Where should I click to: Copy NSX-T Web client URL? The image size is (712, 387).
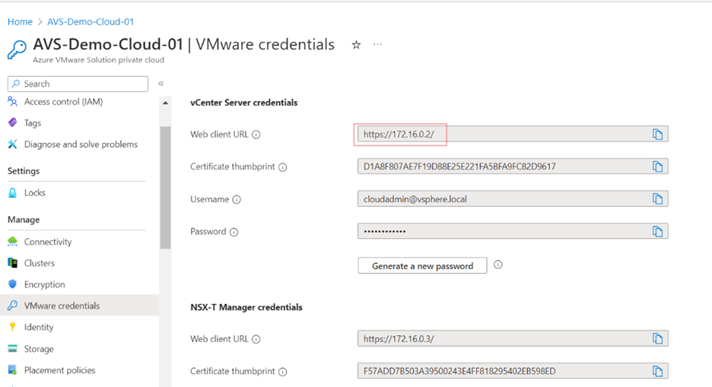click(657, 338)
